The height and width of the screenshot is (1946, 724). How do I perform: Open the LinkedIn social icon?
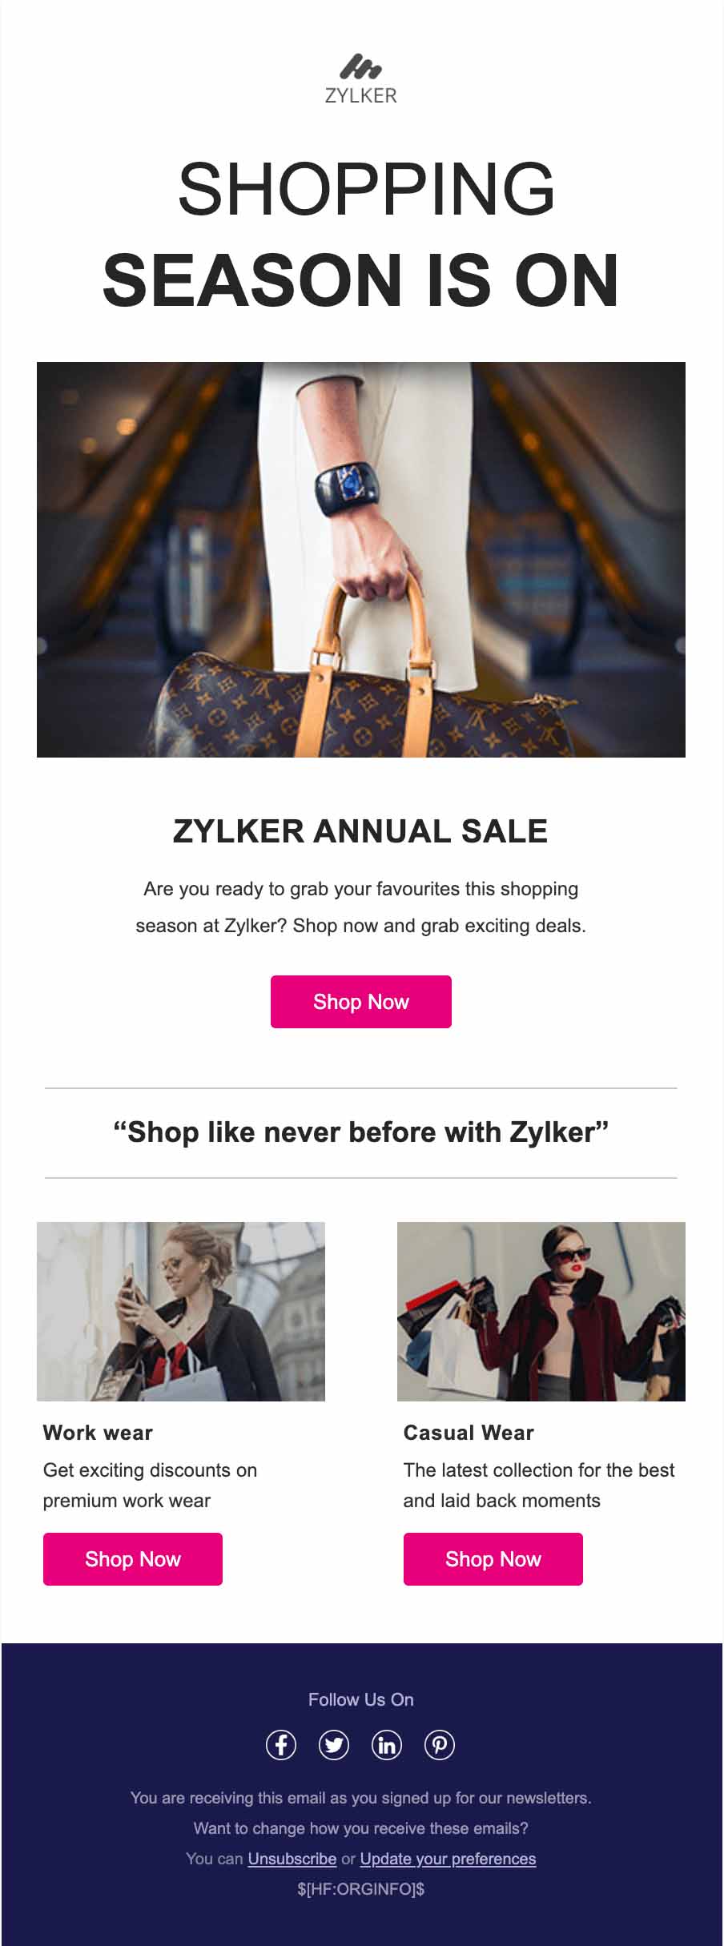coord(387,1745)
